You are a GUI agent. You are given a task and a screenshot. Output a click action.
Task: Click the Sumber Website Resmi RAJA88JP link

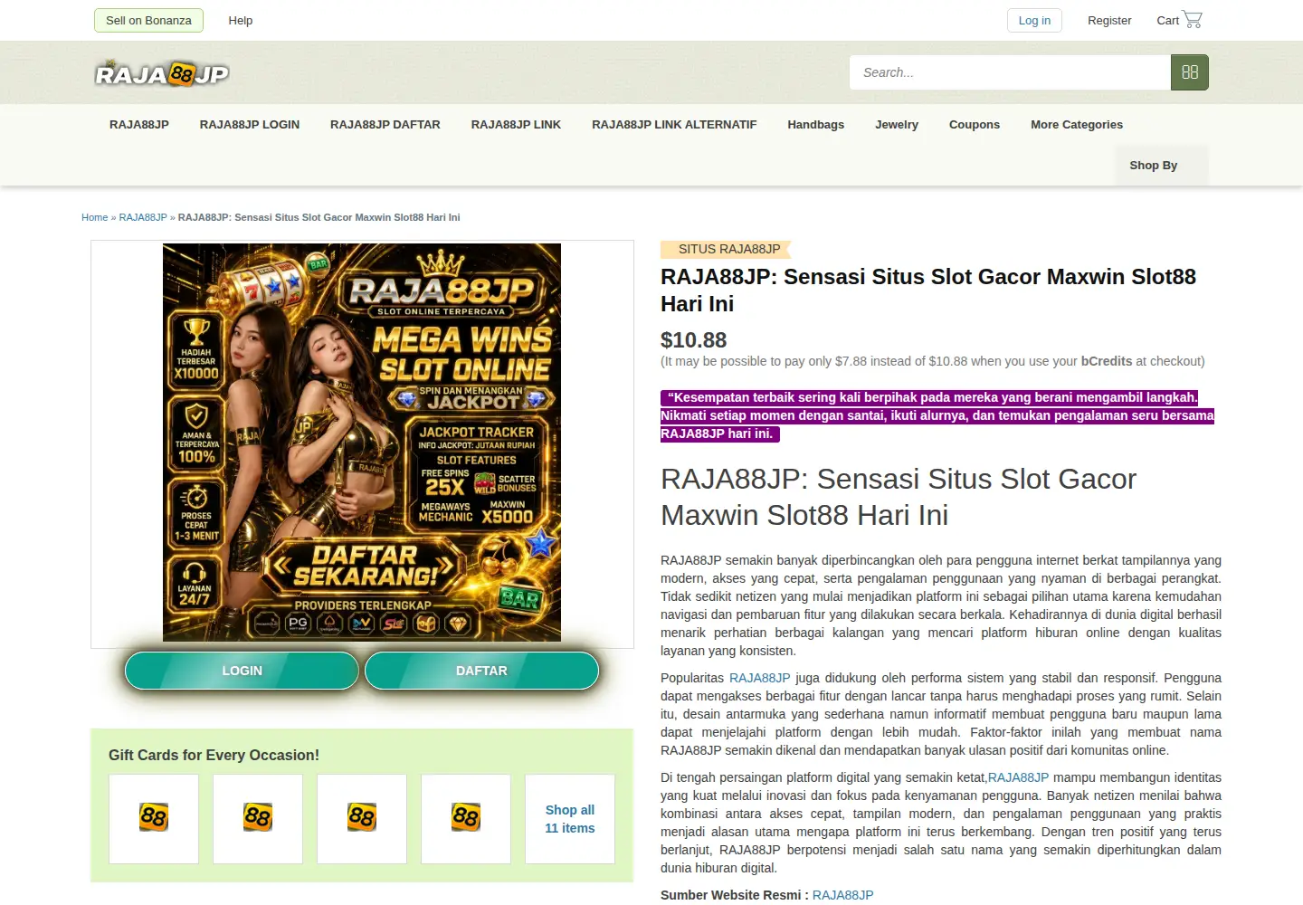[843, 895]
